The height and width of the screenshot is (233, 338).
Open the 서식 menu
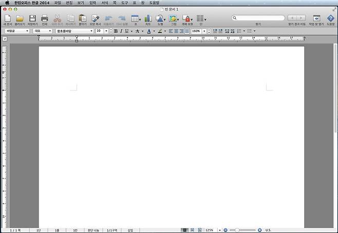[x=105, y=3]
